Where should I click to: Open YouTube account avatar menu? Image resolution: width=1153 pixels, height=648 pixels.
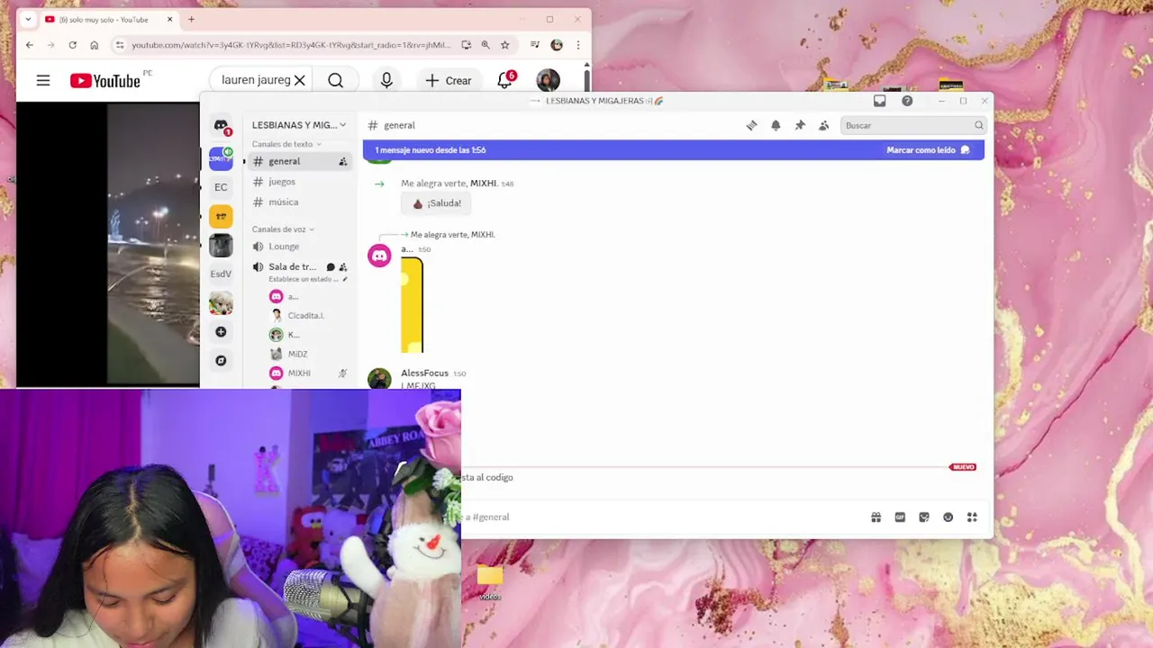548,80
